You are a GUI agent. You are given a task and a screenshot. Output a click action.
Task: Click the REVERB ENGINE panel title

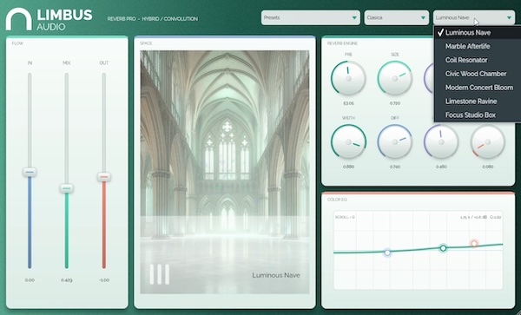click(342, 43)
